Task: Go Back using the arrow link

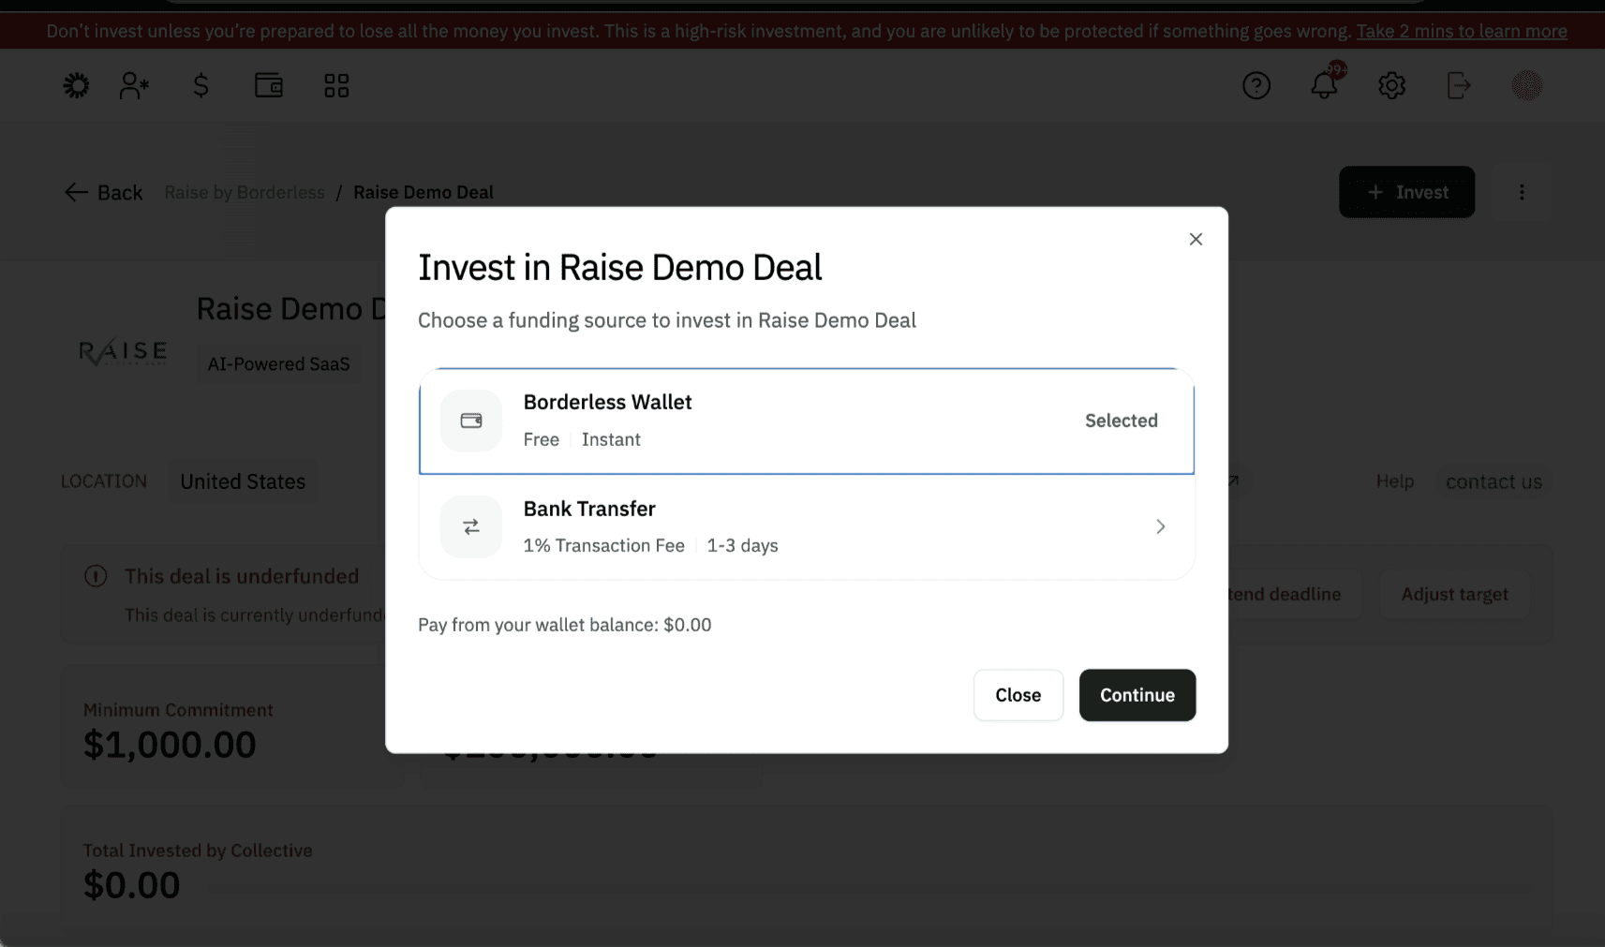Action: [103, 192]
